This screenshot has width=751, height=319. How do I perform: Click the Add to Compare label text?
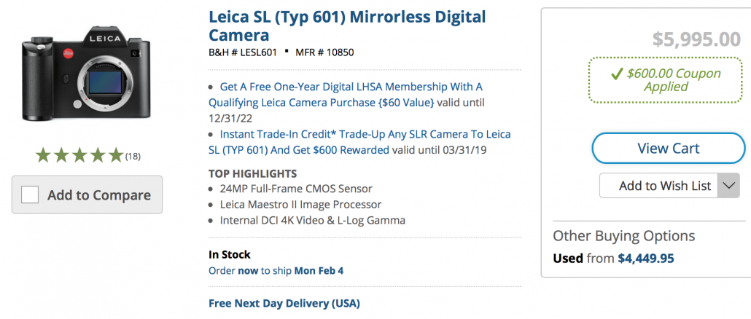click(98, 194)
